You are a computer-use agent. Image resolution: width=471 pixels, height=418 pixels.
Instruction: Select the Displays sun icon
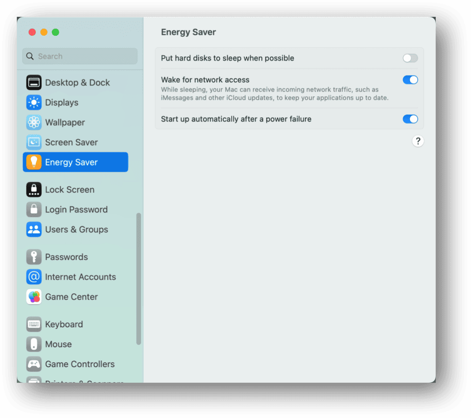point(33,103)
